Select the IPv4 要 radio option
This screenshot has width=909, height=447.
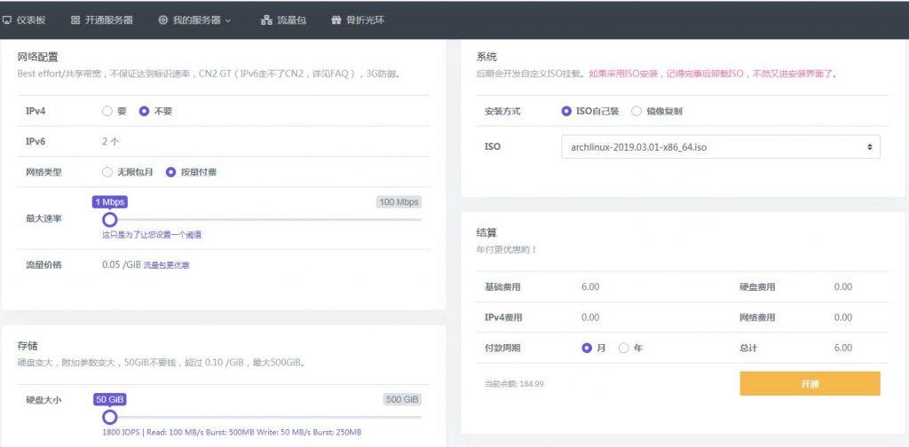click(x=107, y=112)
